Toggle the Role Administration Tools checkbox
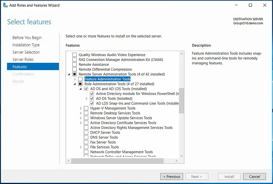This screenshot has height=184, width=273. 80,84
